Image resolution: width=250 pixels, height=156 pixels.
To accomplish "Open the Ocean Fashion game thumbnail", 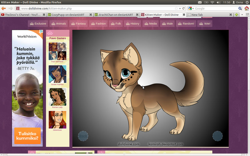I will (57, 74).
